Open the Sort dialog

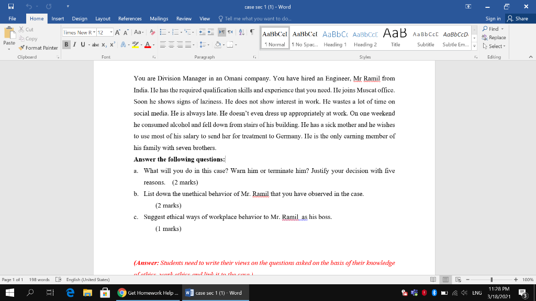click(x=241, y=33)
